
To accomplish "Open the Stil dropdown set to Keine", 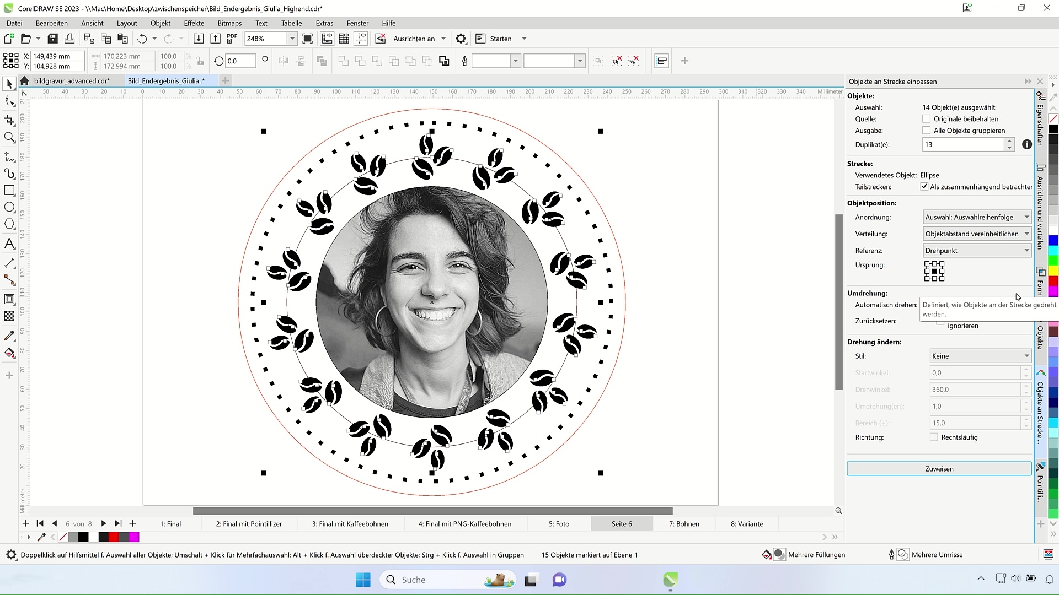I will point(980,356).
